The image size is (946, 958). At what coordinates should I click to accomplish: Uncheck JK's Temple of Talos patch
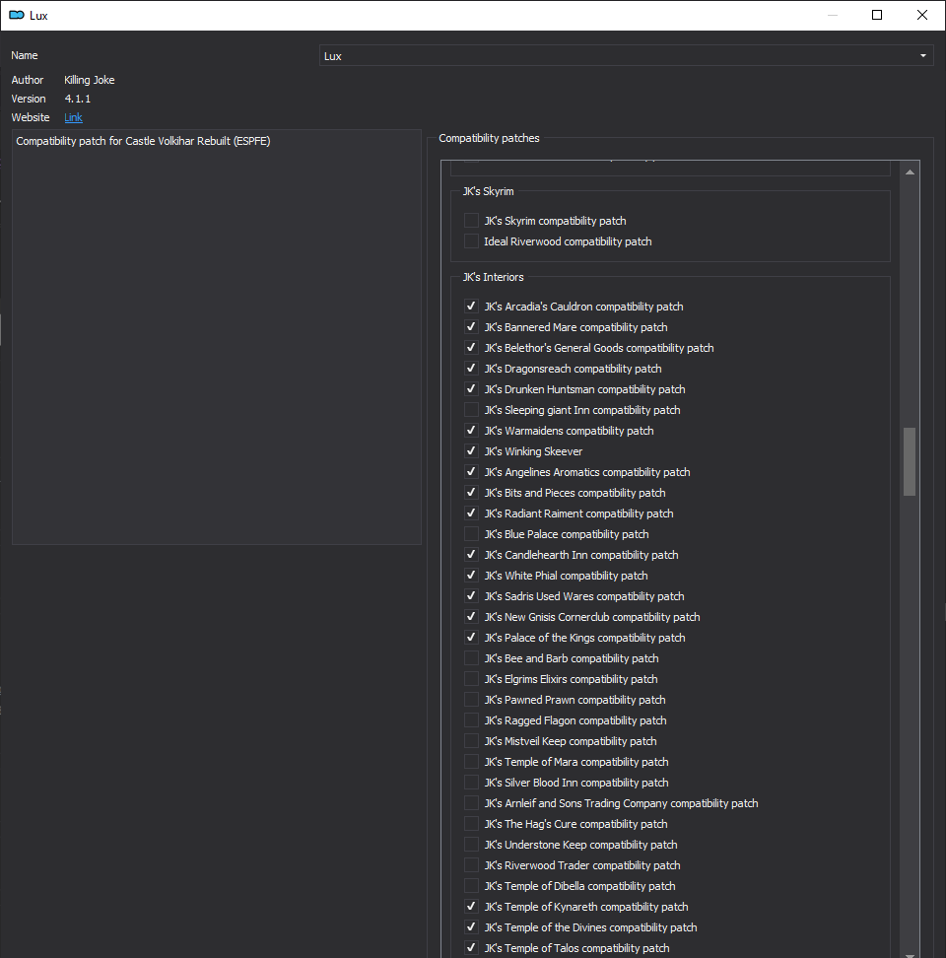point(471,949)
